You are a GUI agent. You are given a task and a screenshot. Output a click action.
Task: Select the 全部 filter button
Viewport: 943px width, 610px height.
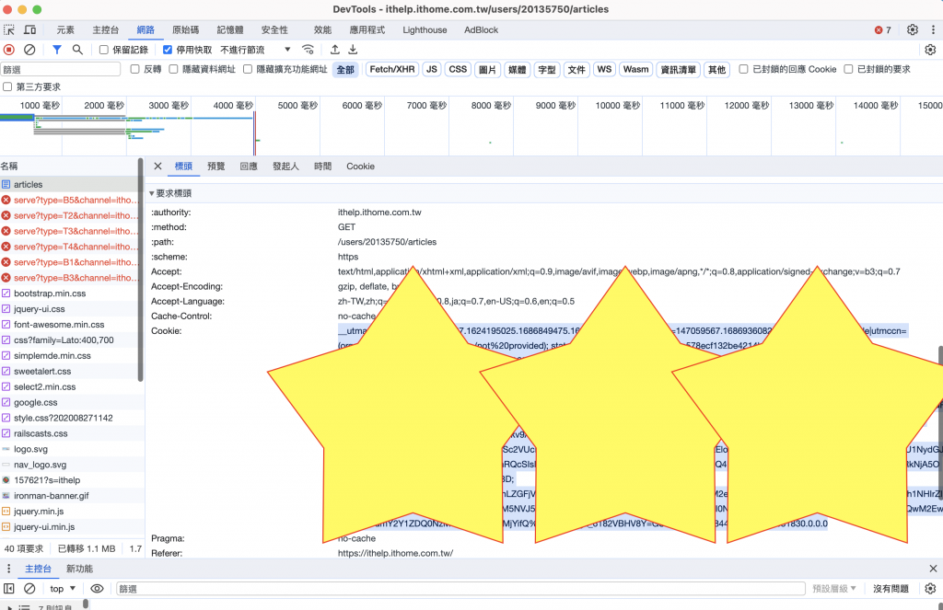[345, 70]
